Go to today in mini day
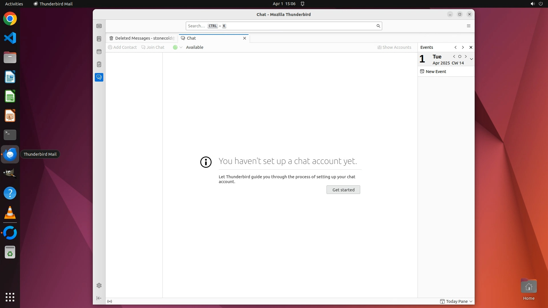The image size is (548, 308). [460, 56]
